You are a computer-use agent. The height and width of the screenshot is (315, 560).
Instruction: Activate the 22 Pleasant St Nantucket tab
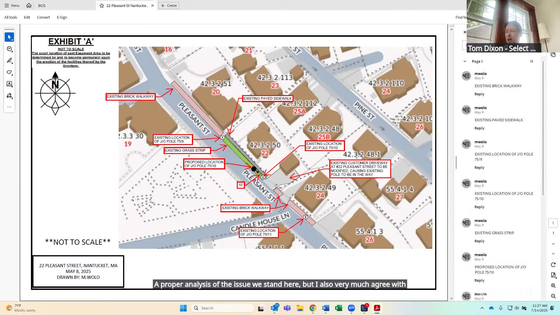point(127,6)
